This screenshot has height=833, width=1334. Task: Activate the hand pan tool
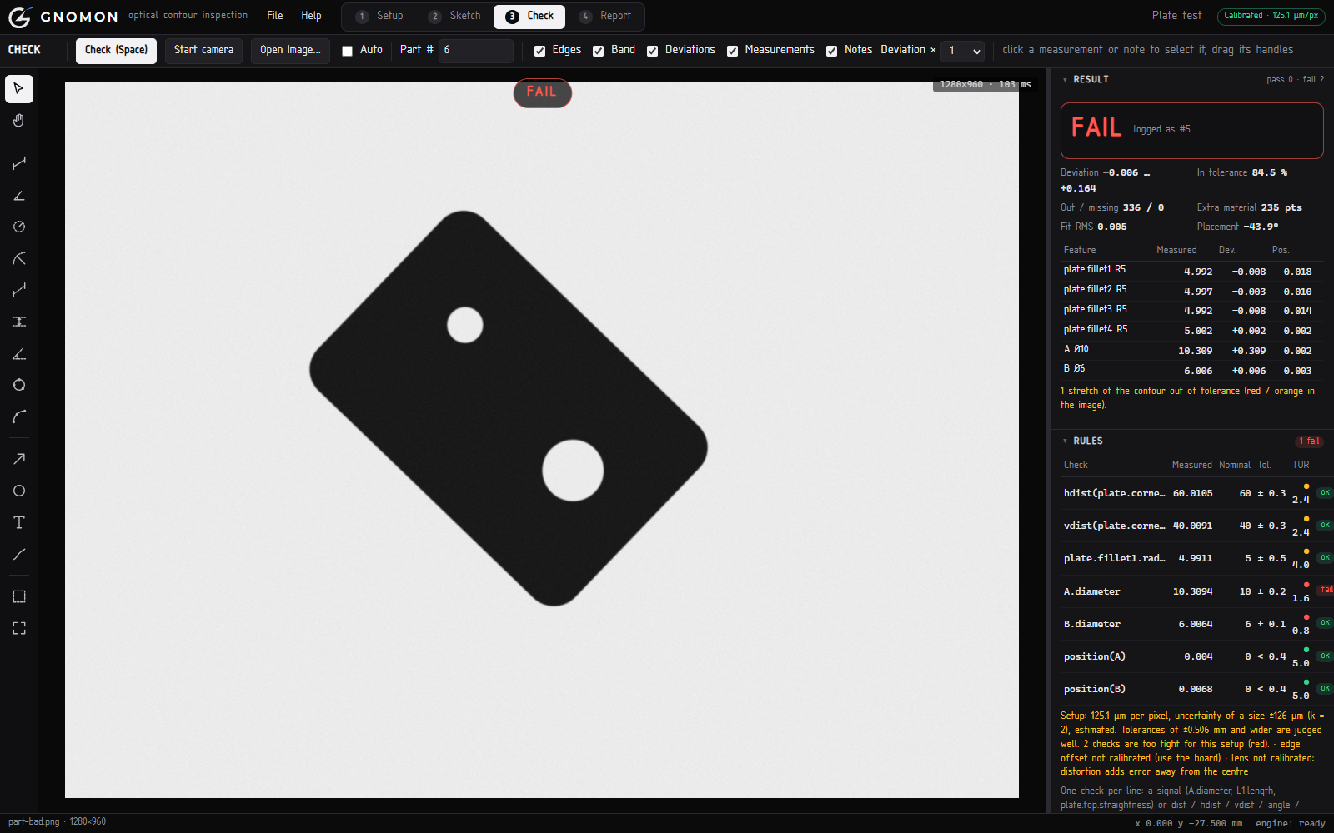pos(19,121)
